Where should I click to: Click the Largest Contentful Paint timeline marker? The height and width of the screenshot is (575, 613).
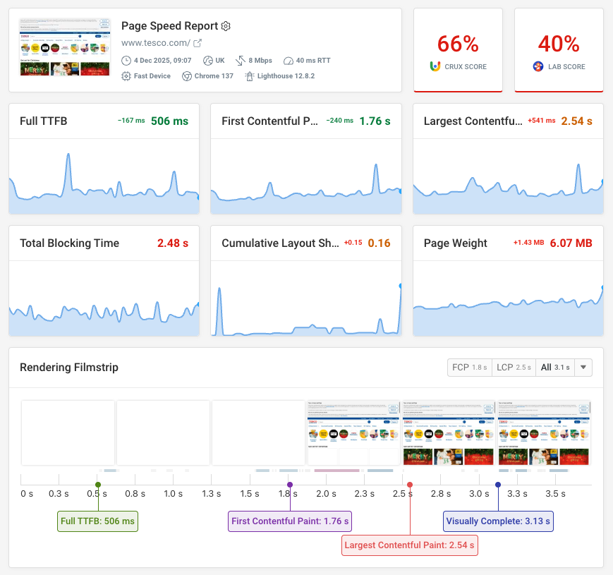click(411, 485)
